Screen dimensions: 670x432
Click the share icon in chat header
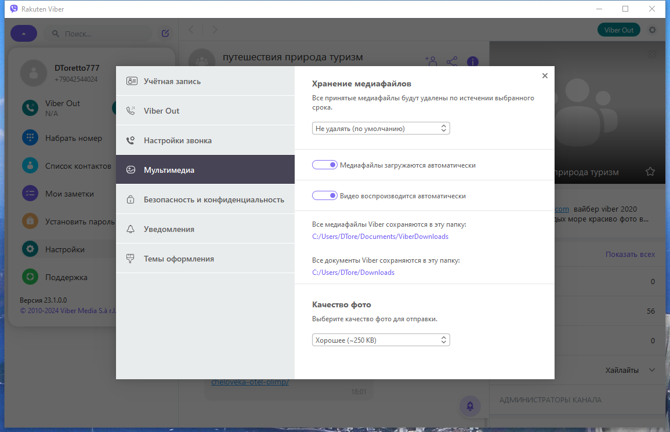pyautogui.click(x=452, y=61)
